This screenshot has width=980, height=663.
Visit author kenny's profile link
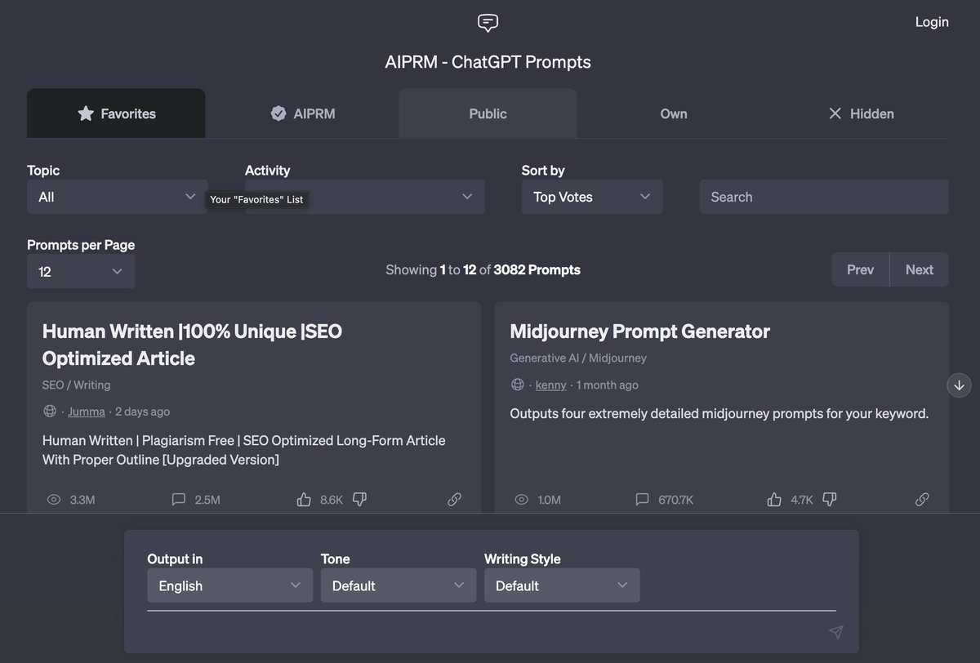(x=550, y=385)
